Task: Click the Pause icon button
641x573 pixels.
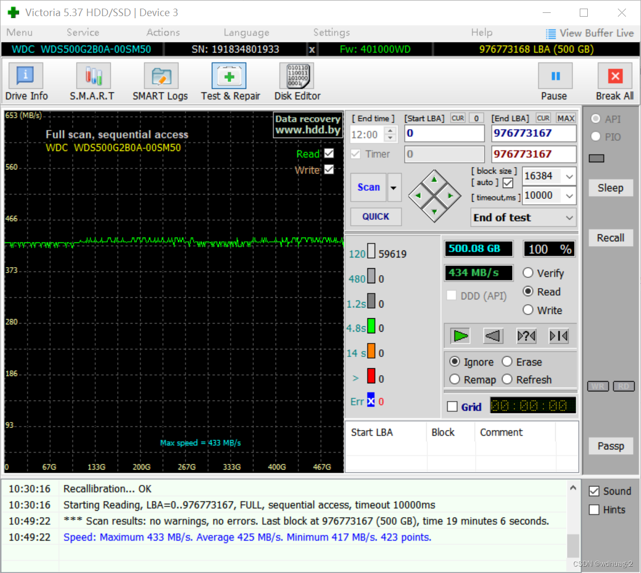Action: 556,76
